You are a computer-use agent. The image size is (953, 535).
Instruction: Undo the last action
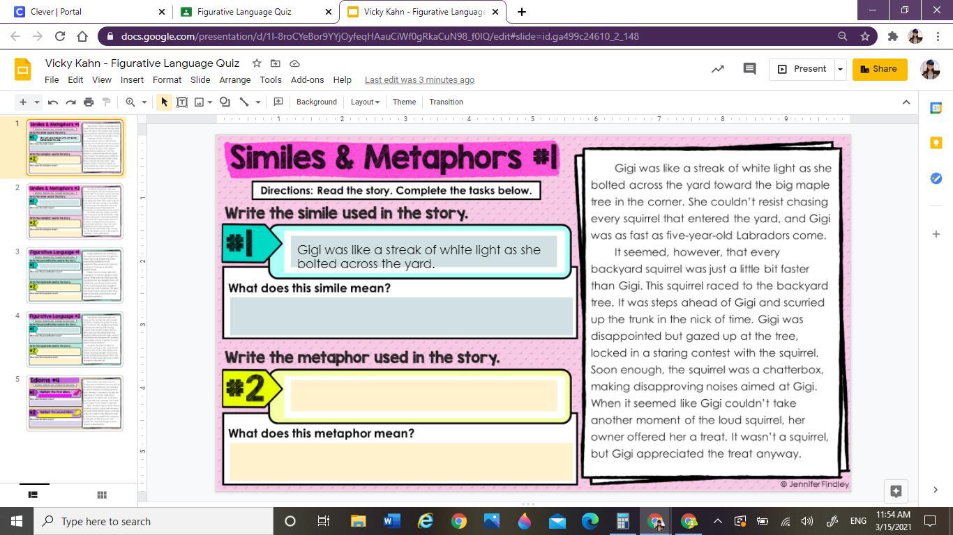(53, 102)
